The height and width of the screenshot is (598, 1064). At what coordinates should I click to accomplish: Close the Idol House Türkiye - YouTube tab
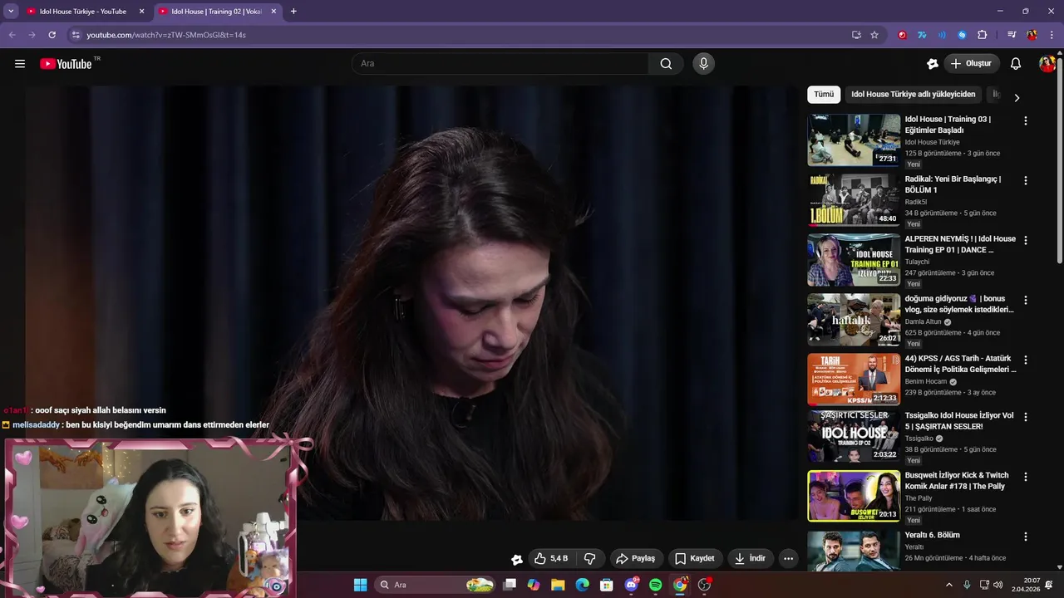pyautogui.click(x=141, y=12)
